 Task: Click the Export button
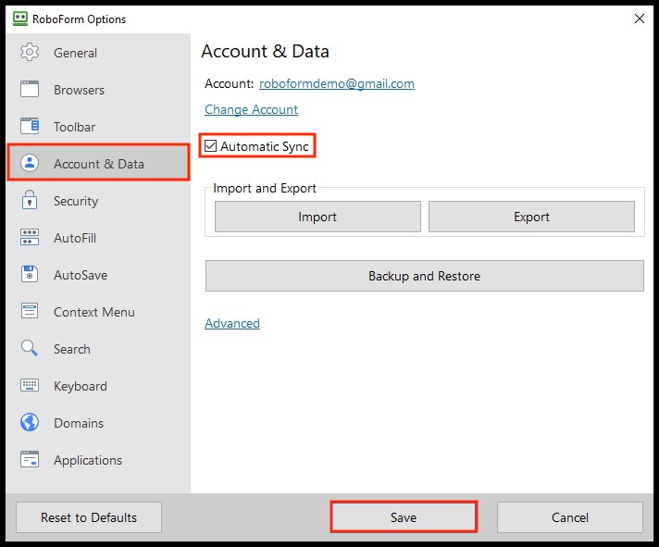coord(531,217)
